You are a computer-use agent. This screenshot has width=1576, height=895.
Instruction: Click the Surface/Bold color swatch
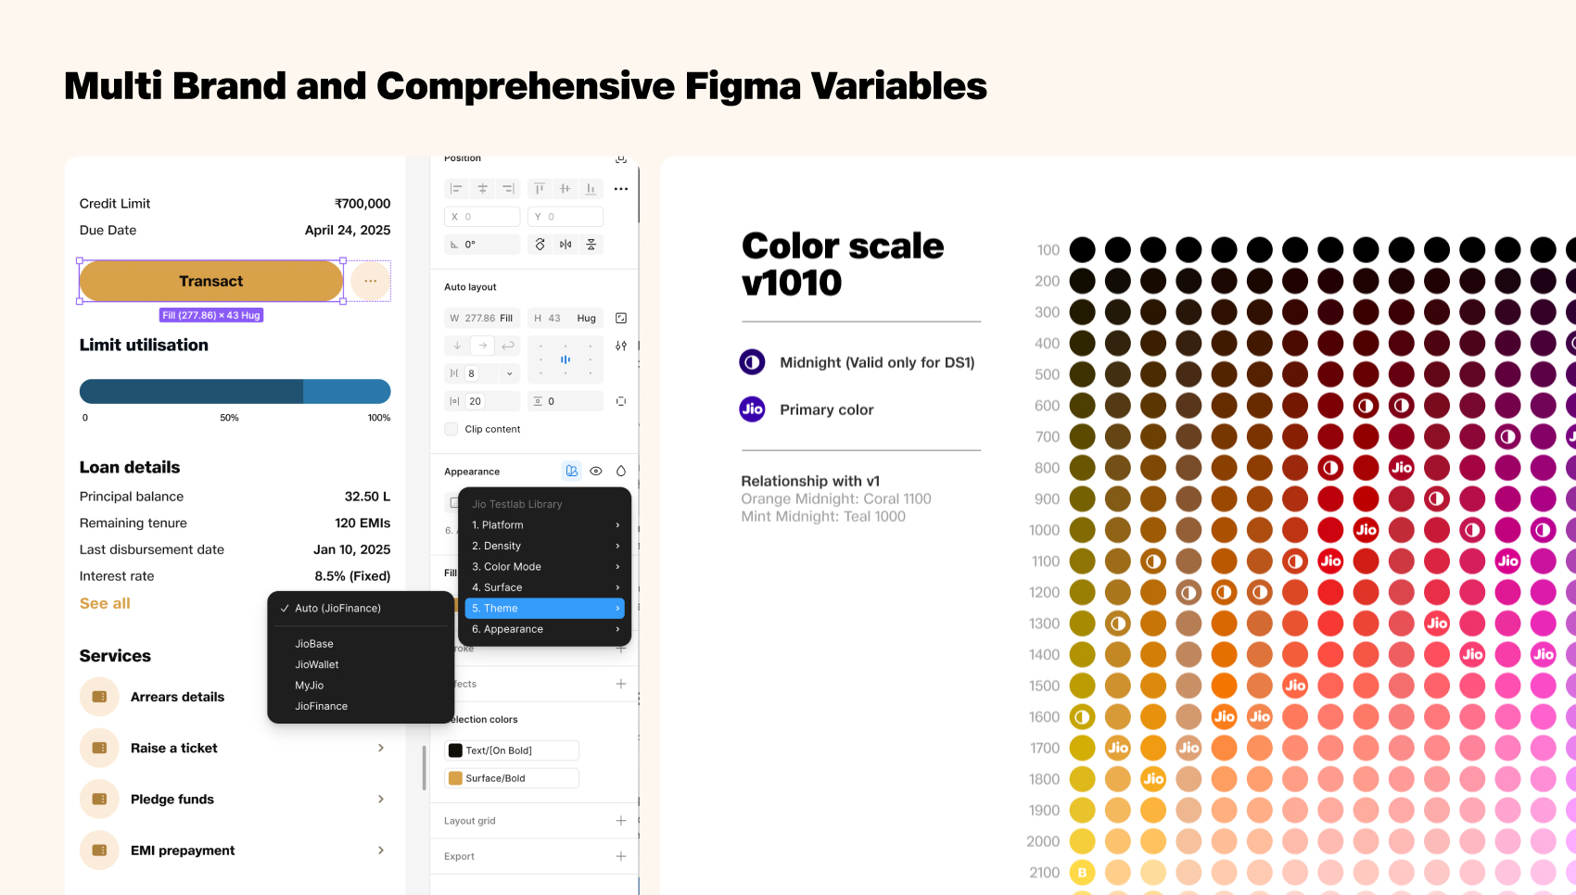tap(455, 778)
